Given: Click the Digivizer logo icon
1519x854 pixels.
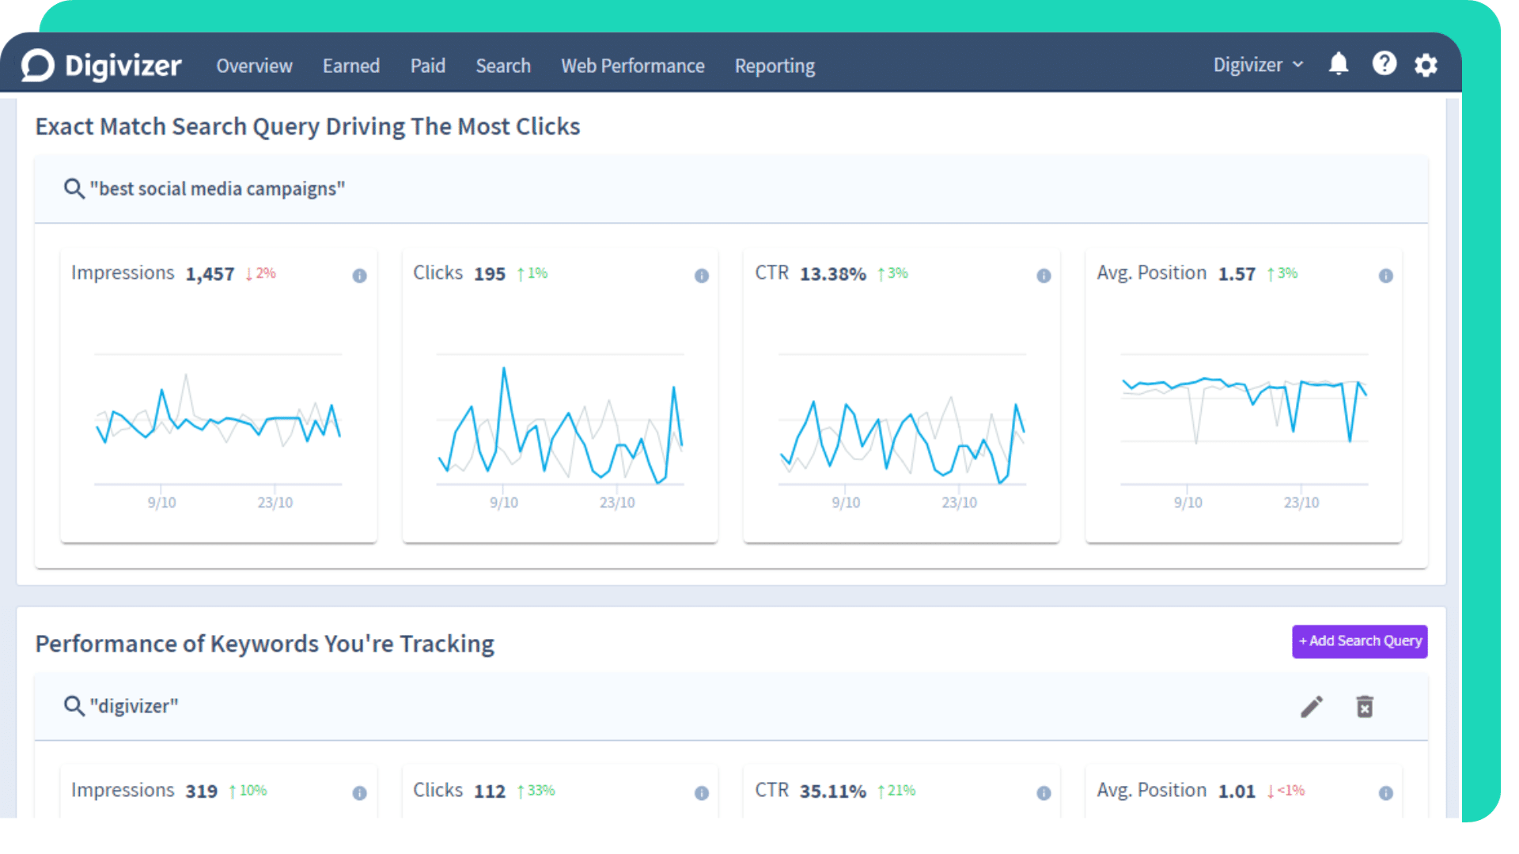Looking at the screenshot, I should click(38, 66).
